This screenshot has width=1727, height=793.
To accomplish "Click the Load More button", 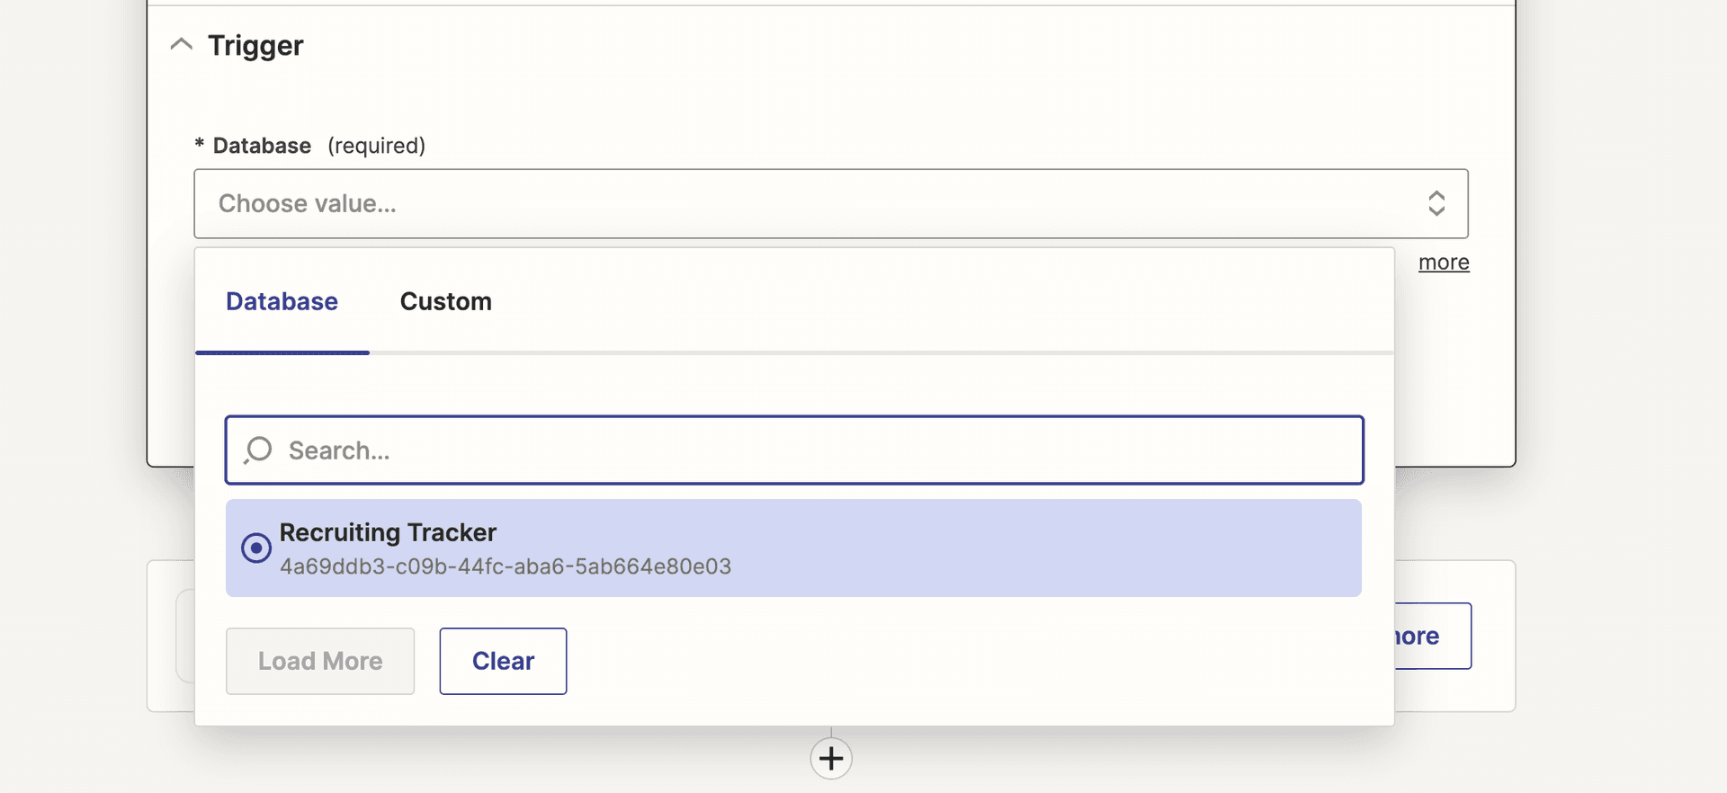I will pos(320,661).
